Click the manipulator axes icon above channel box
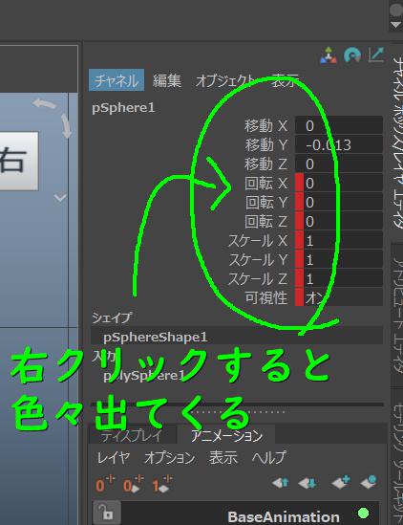Image resolution: width=403 pixels, height=525 pixels. click(x=329, y=55)
